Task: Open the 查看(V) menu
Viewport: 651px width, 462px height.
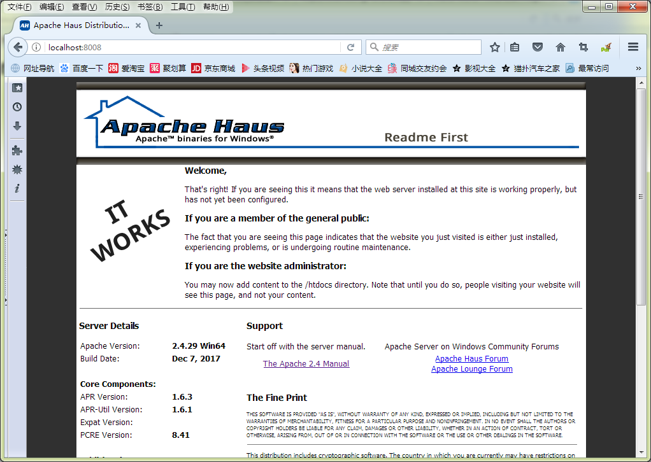Action: [84, 6]
